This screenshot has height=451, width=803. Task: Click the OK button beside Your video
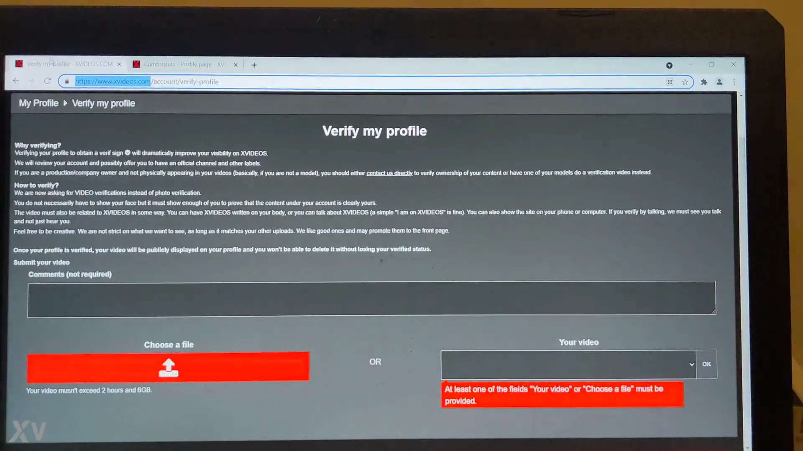click(x=706, y=364)
